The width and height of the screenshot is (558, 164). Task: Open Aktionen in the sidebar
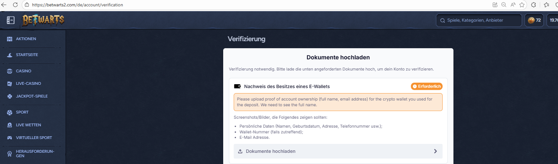tap(26, 39)
